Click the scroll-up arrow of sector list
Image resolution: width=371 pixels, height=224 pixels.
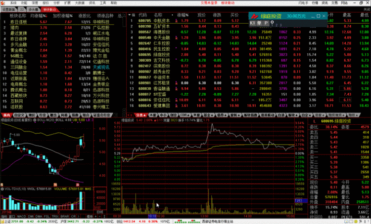pyautogui.click(x=124, y=15)
